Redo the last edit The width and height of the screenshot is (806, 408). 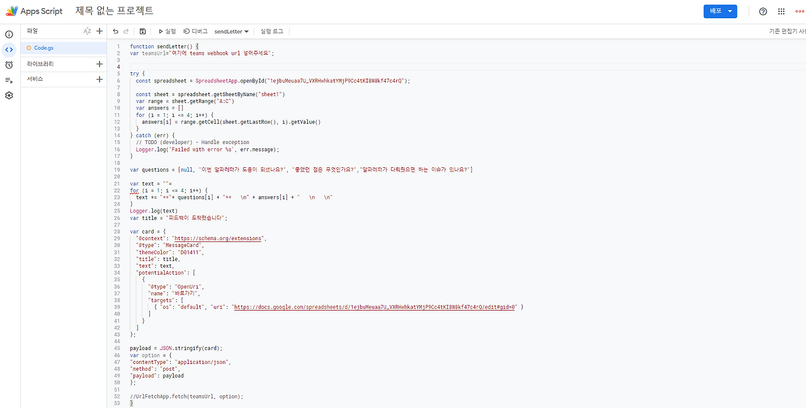(126, 31)
